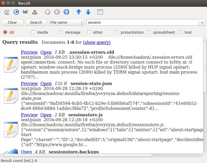Image resolution: width=207 pixels, height=163 pixels.
Task: Open session-state.json file
Action: click(46, 84)
